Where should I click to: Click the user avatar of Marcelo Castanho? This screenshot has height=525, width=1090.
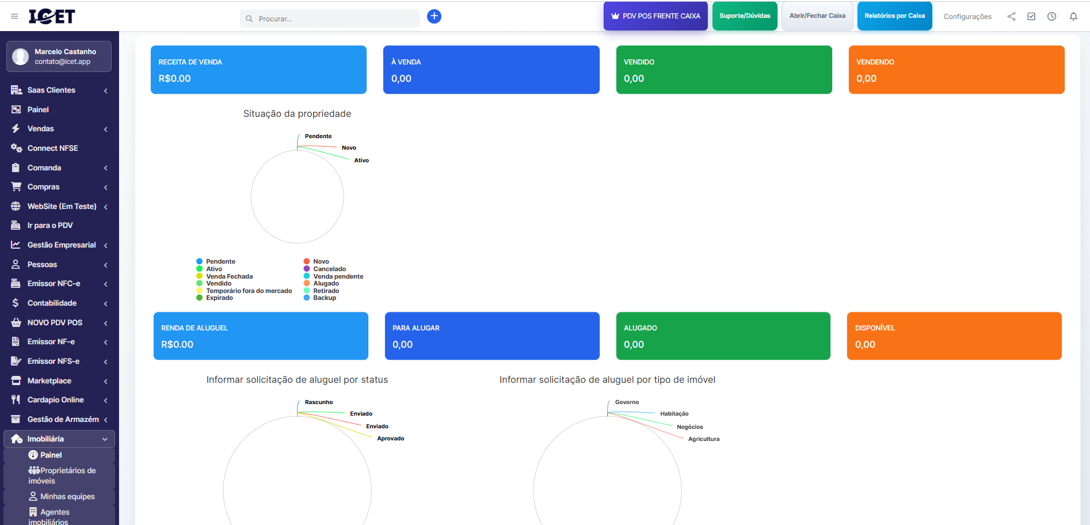21,56
